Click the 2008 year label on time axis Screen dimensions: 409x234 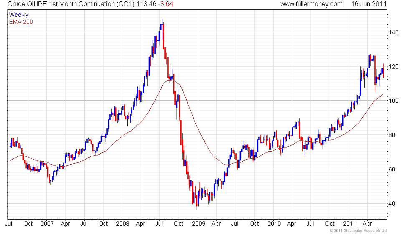click(x=123, y=224)
